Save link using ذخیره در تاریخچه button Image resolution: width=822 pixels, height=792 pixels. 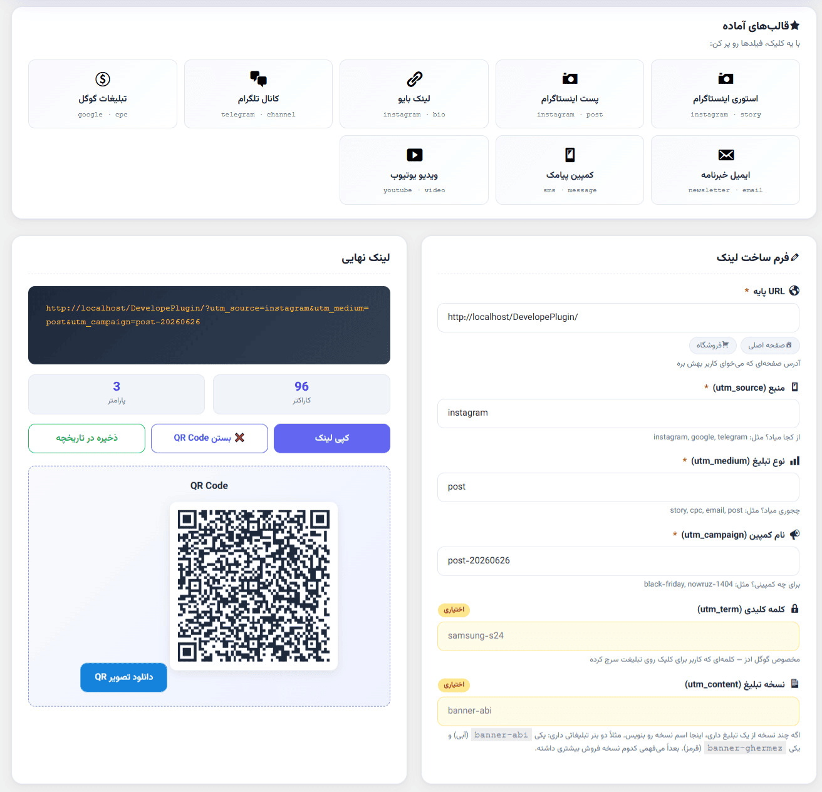point(86,438)
